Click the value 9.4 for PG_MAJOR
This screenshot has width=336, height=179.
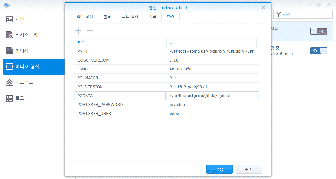[x=172, y=78]
